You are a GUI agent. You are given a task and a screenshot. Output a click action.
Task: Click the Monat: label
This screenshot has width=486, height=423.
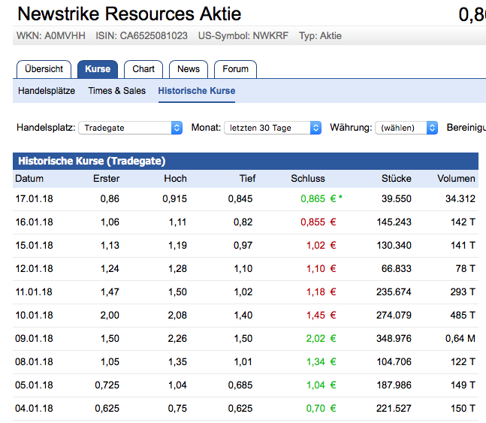(x=206, y=128)
